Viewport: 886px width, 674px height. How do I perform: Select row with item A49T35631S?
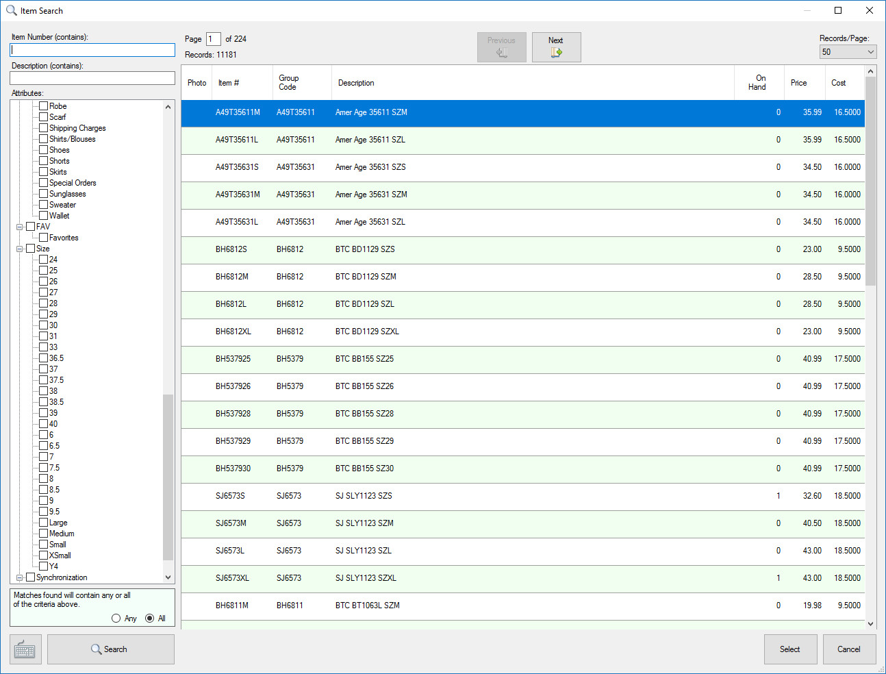(523, 167)
